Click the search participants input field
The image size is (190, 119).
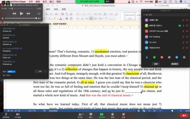165,14
